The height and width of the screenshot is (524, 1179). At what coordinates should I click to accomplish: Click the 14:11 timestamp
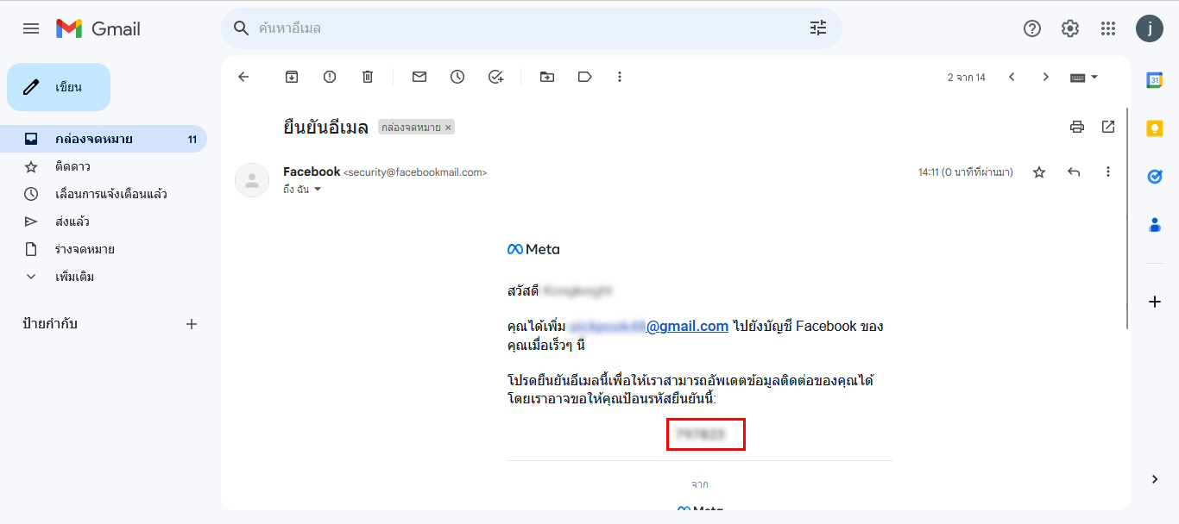click(966, 172)
